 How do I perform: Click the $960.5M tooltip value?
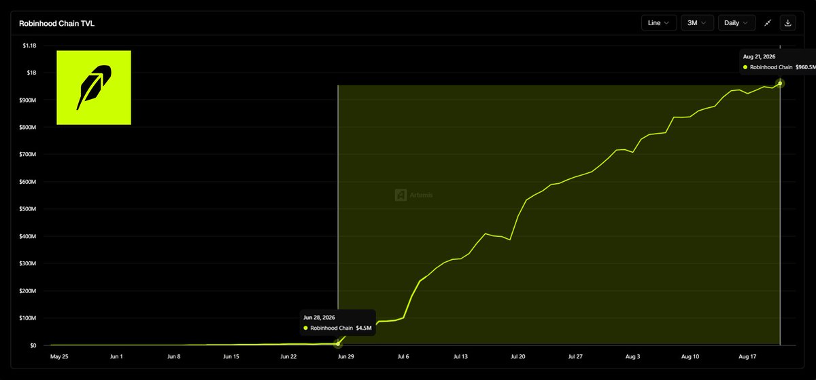click(806, 68)
